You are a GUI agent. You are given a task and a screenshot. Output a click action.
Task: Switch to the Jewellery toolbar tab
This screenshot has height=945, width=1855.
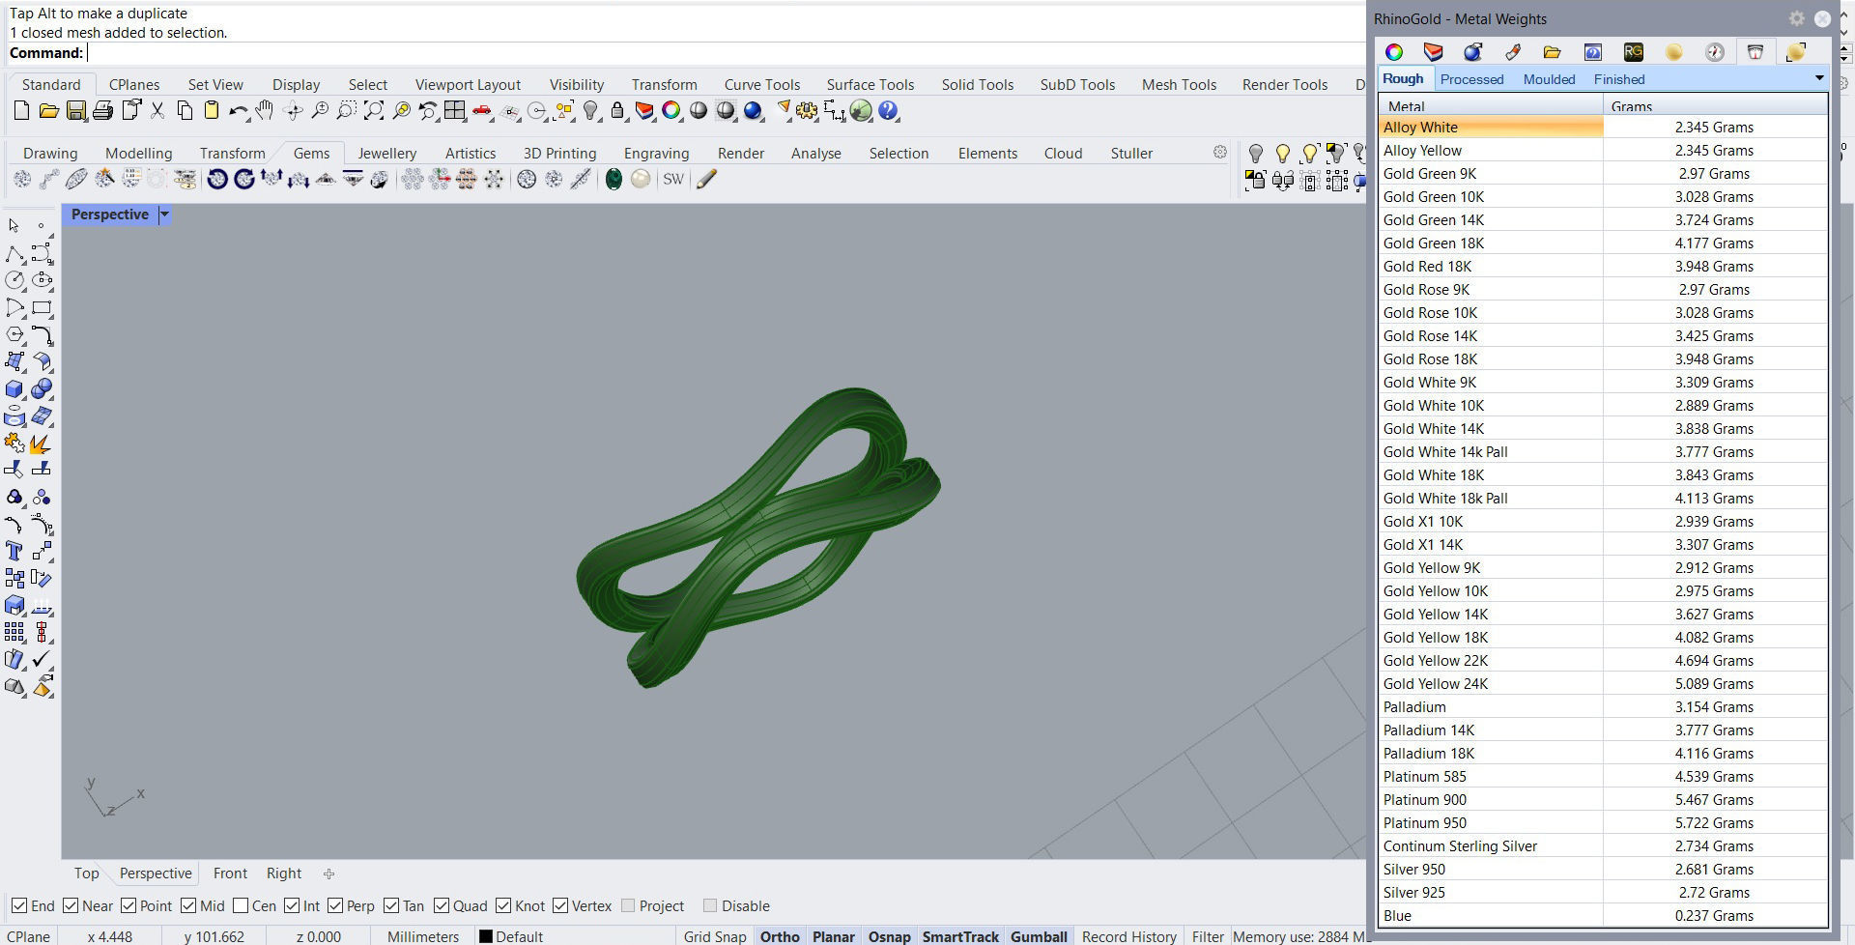387,153
